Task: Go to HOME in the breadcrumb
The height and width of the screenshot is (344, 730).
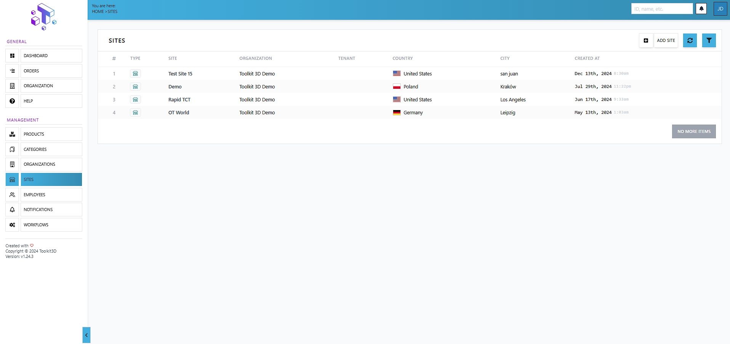Action: point(98,11)
